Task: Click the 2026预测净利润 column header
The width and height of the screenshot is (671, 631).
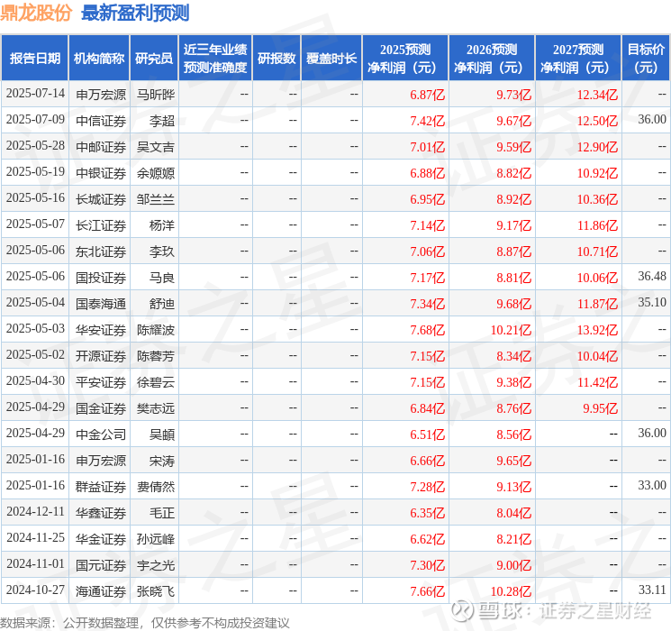Action: click(492, 59)
